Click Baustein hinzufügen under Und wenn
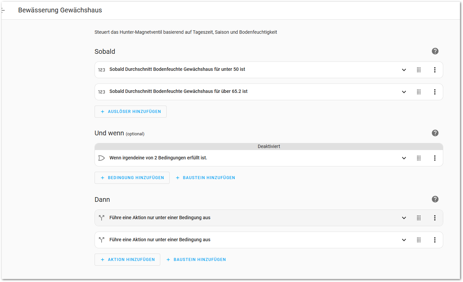The height and width of the screenshot is (282, 463). 205,178
